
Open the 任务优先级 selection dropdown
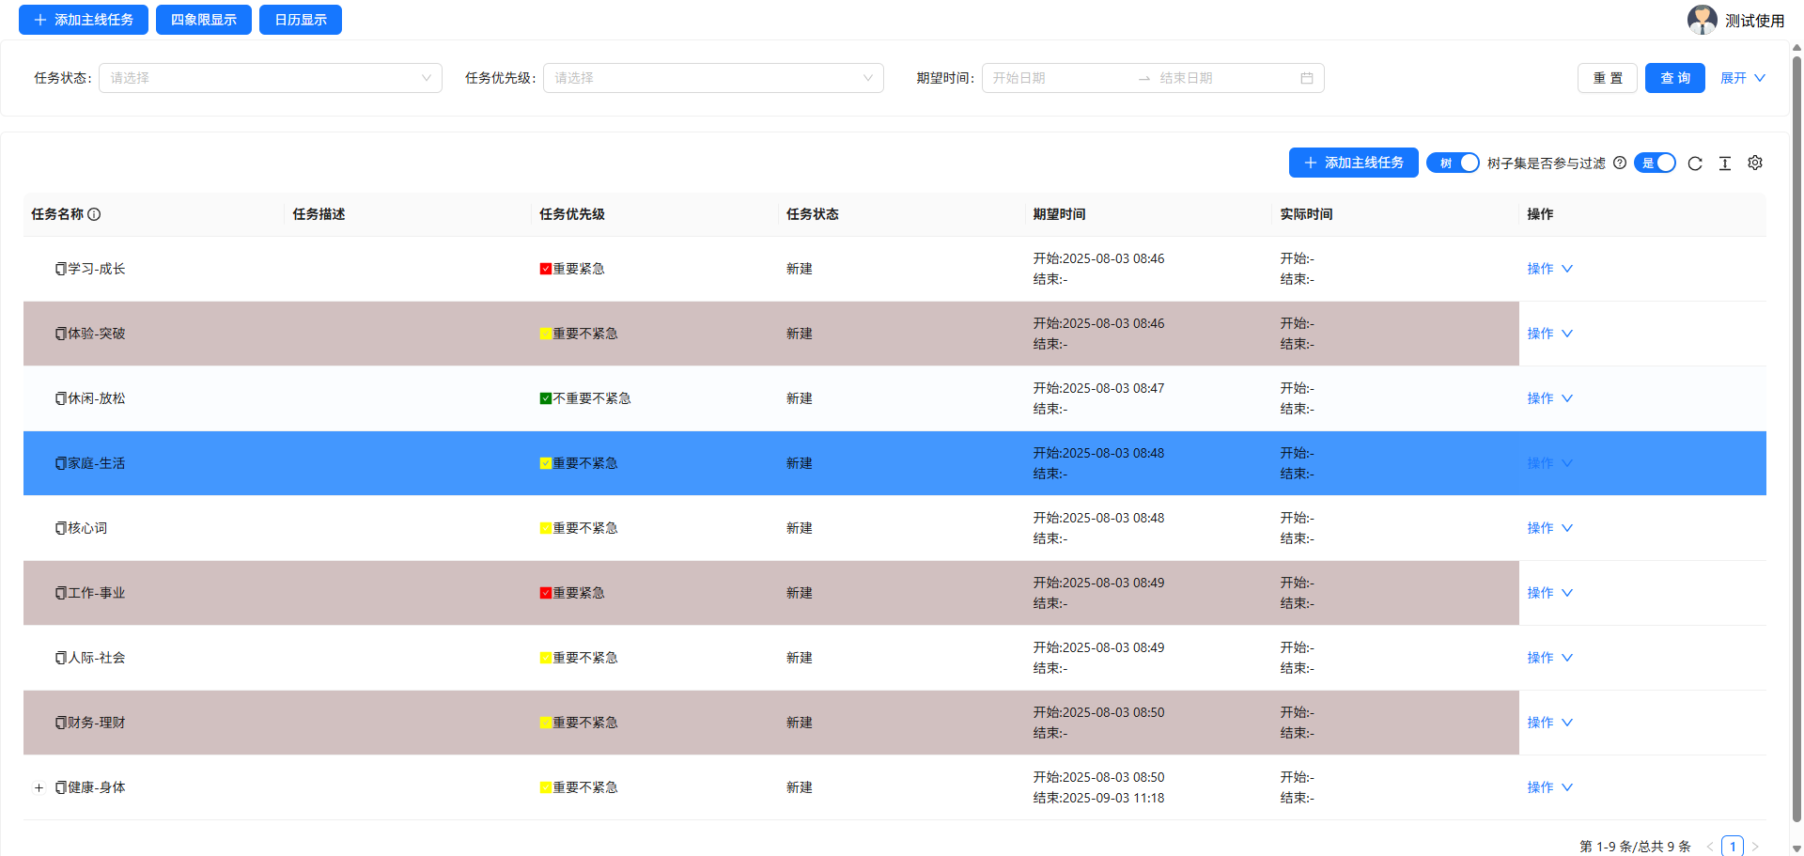coord(713,78)
